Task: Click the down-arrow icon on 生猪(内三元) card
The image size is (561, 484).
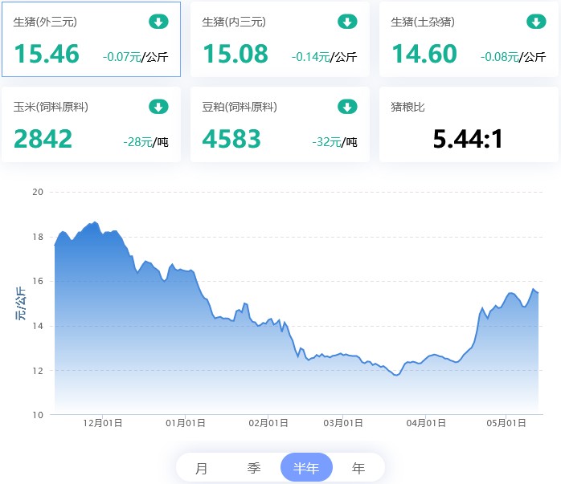Action: coord(347,22)
